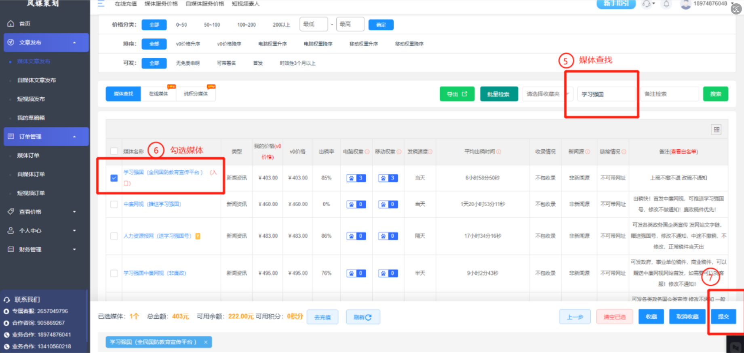Click the 刷新 refresh button
The width and height of the screenshot is (744, 353).
coord(363,317)
